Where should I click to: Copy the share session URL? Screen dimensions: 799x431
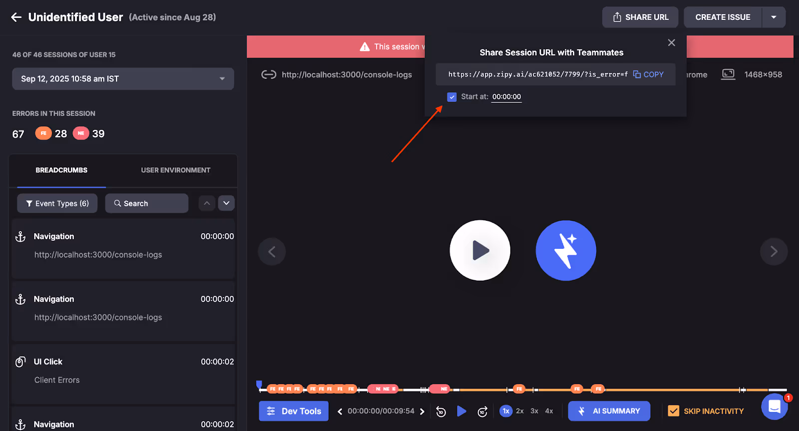click(x=649, y=74)
